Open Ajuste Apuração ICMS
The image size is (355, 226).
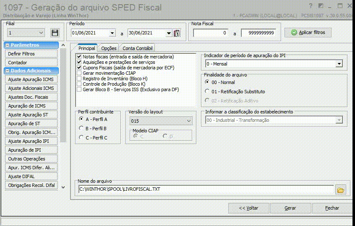pos(31,79)
